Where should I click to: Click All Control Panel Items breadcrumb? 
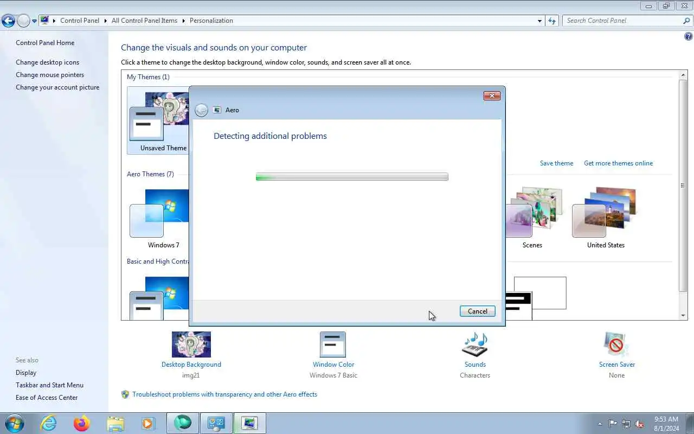144,21
